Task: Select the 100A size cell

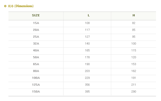Action: click(x=36, y=78)
